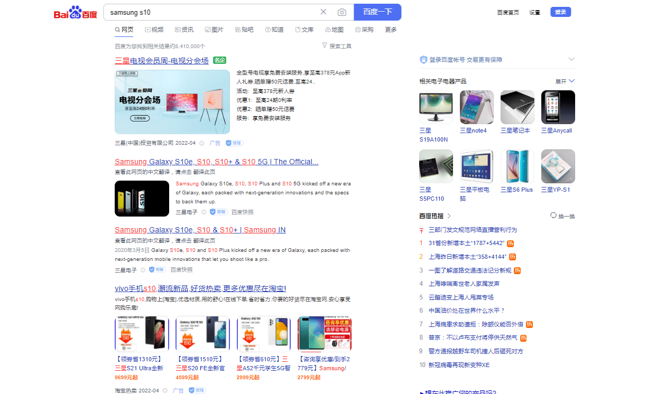Image resolution: width=665 pixels, height=394 pixels.
Task: Open 百度快照 for the Samsung IN result
Action: coord(181,269)
